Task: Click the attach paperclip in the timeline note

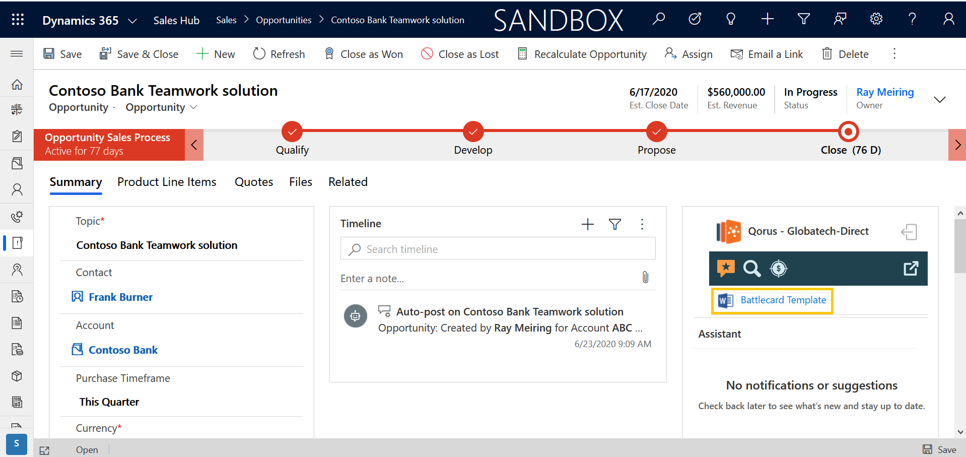Action: tap(645, 277)
